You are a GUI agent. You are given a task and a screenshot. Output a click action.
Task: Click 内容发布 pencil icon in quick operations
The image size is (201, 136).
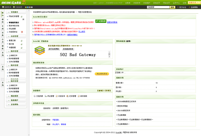pos(57,96)
